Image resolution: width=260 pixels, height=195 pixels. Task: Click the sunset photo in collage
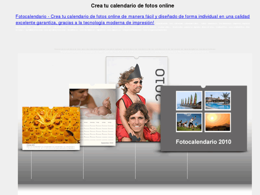click(x=218, y=122)
